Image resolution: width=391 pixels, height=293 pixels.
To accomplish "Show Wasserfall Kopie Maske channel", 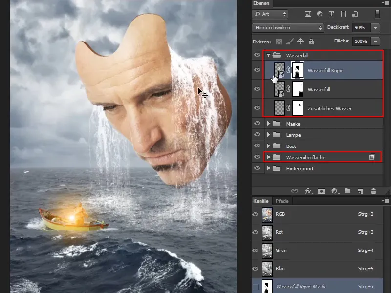I will (x=255, y=287).
